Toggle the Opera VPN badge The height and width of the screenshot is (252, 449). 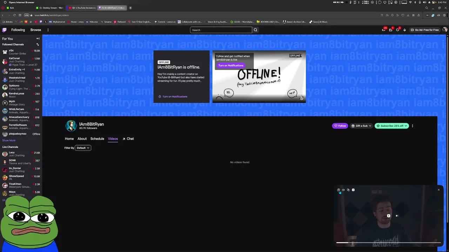point(26,15)
